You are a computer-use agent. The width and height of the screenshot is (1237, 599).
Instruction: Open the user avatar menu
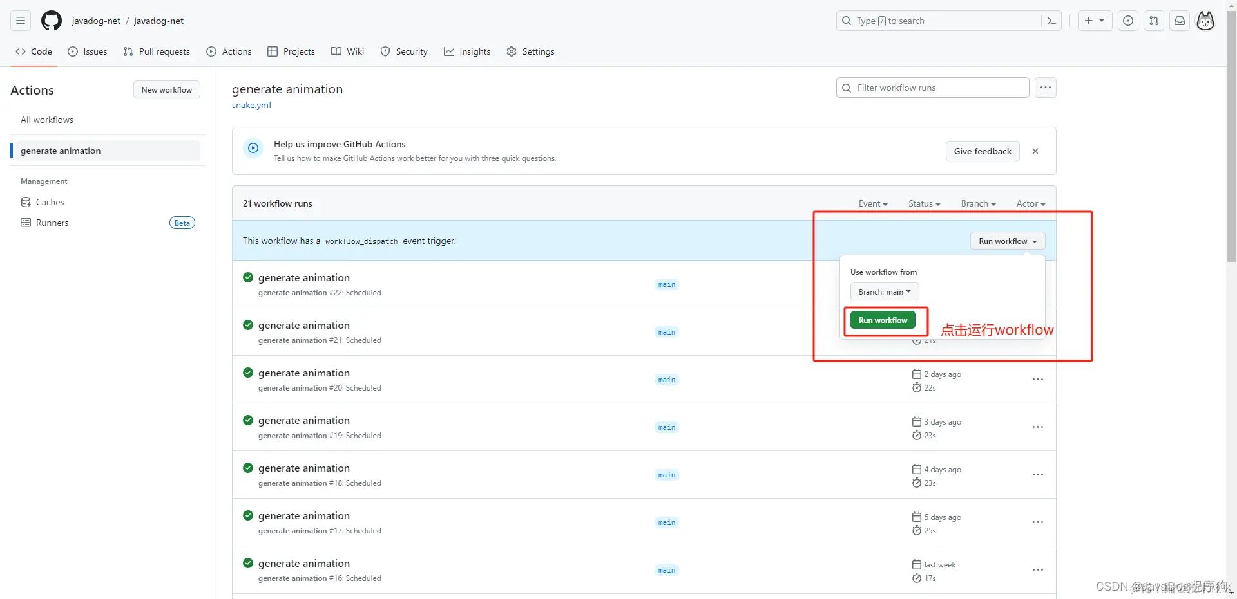click(1205, 21)
